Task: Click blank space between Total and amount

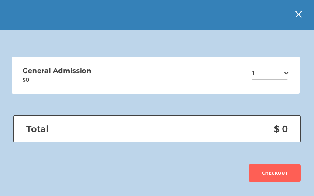Action: [157, 129]
